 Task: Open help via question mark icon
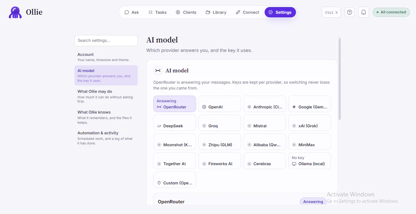pos(350,12)
